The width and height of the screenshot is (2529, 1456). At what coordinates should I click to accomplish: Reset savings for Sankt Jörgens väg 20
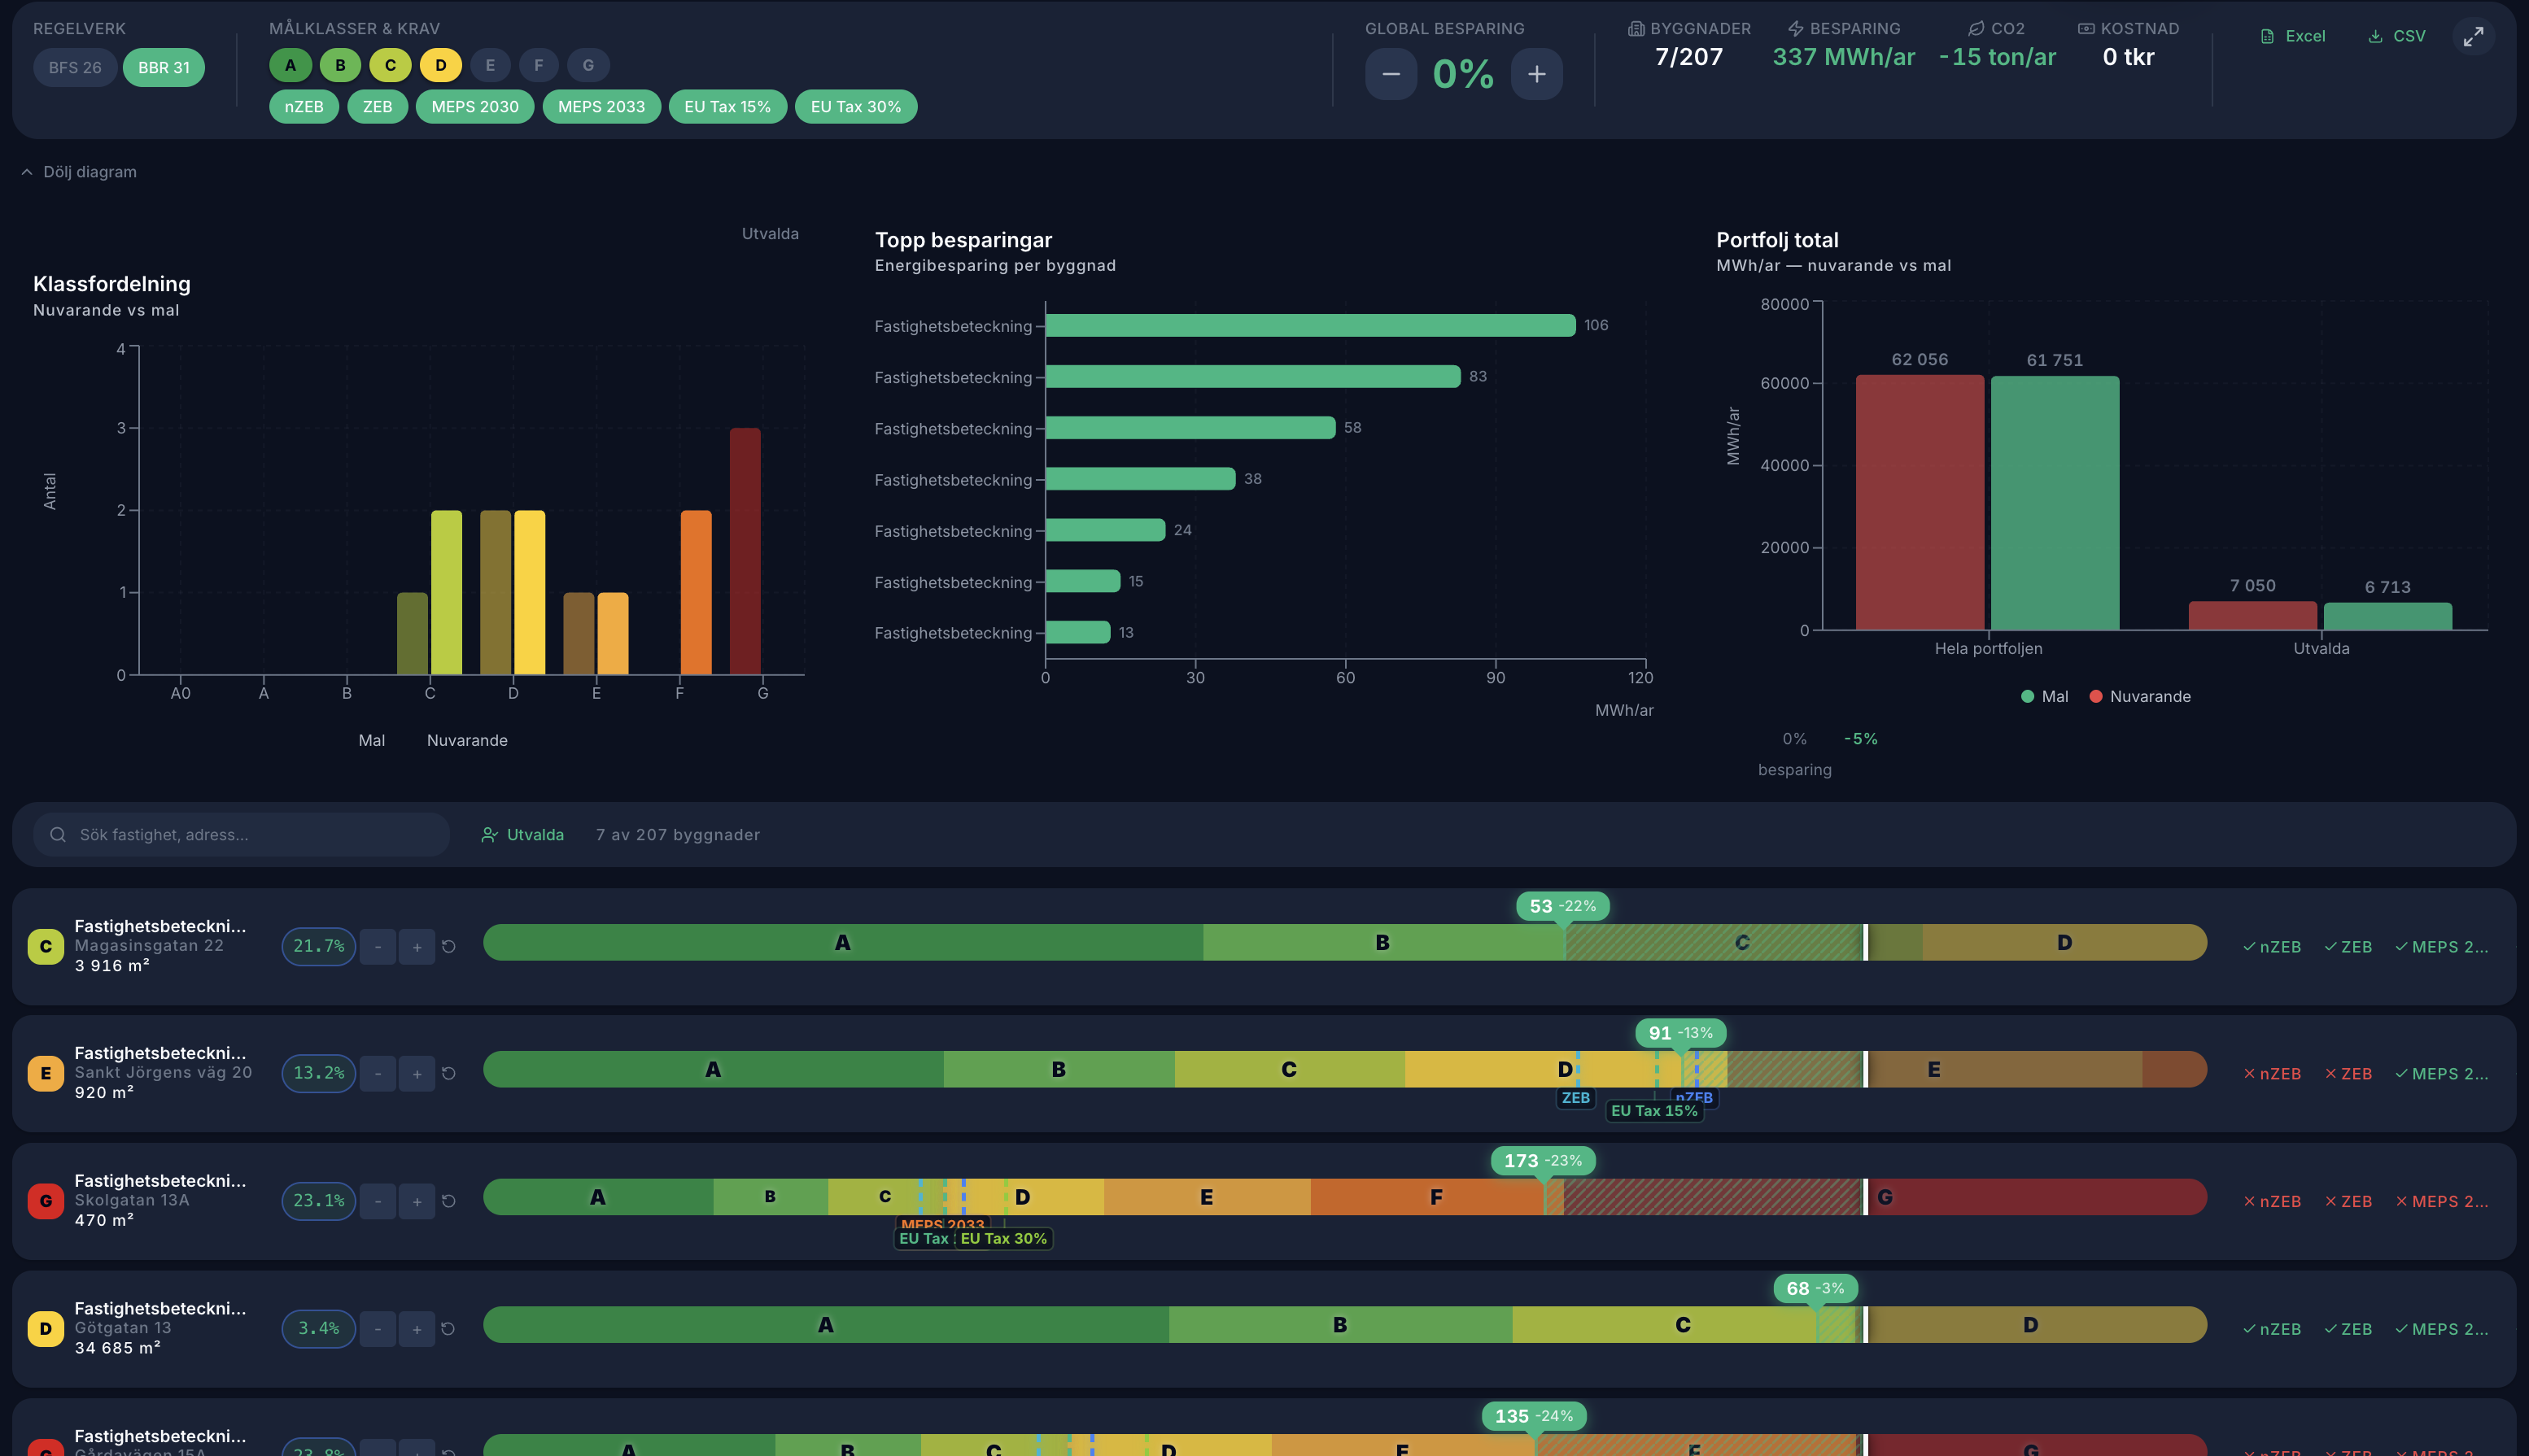coord(448,1073)
